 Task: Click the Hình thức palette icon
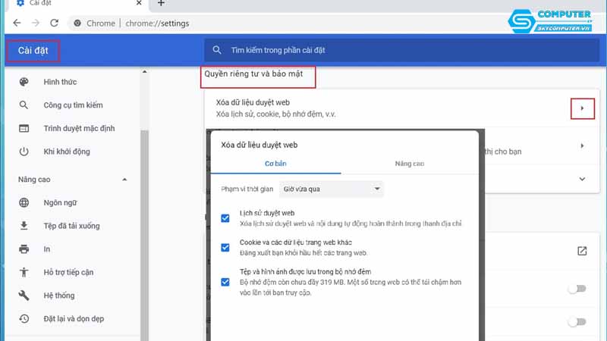[24, 82]
